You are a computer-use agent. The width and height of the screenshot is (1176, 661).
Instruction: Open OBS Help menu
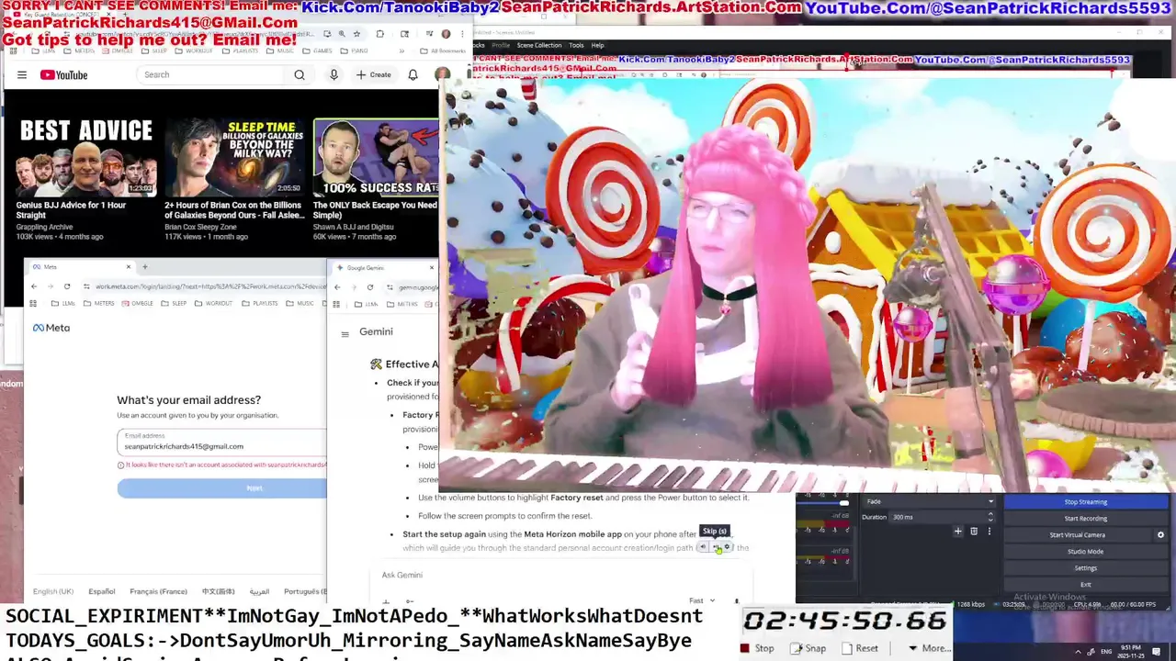(597, 45)
